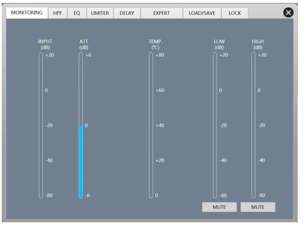The width and height of the screenshot is (305, 226).
Task: Set ATT slider to the +6 top mark
Action: 81,55
